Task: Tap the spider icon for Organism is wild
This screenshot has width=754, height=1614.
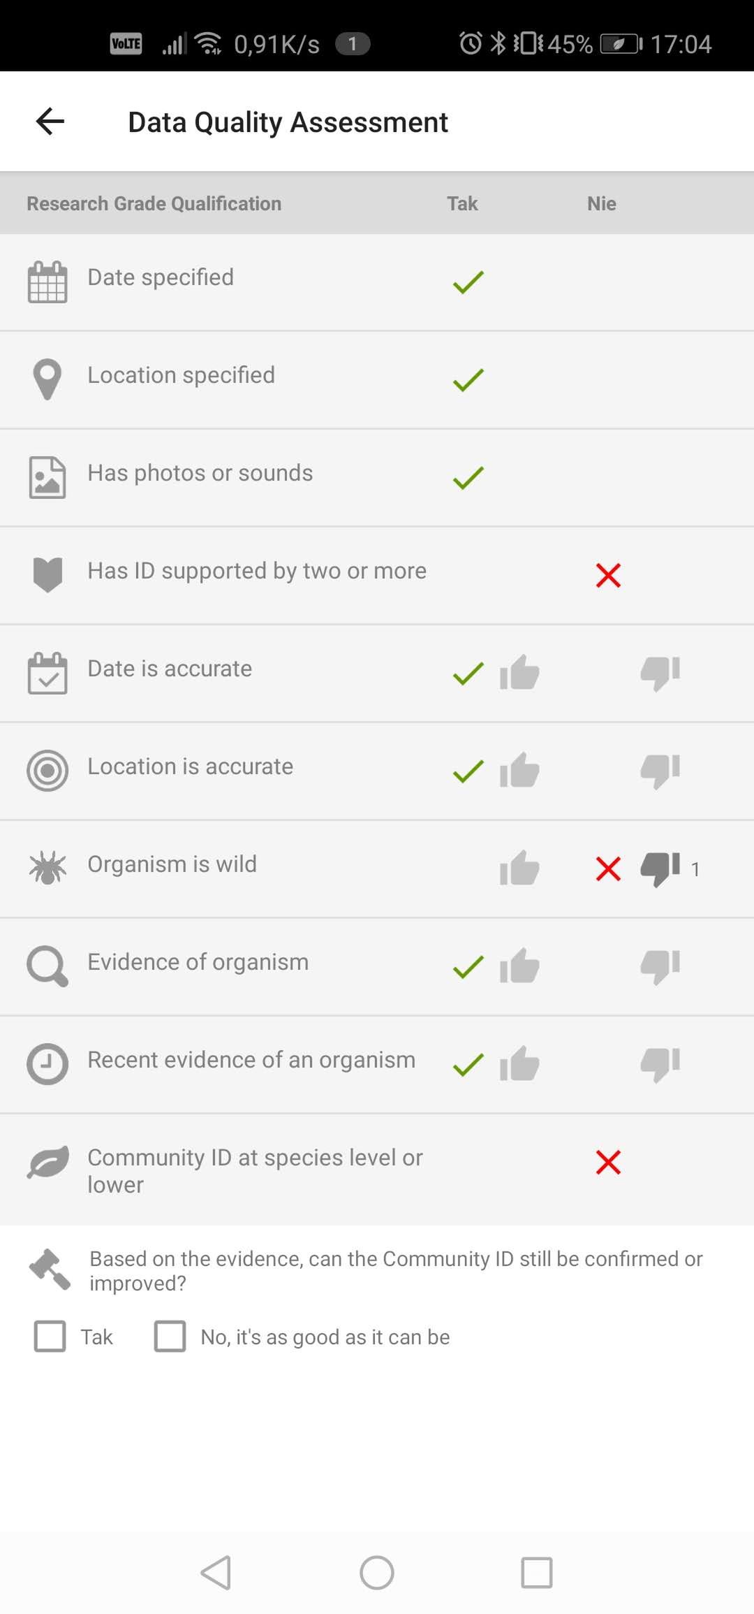Action: [x=47, y=868]
